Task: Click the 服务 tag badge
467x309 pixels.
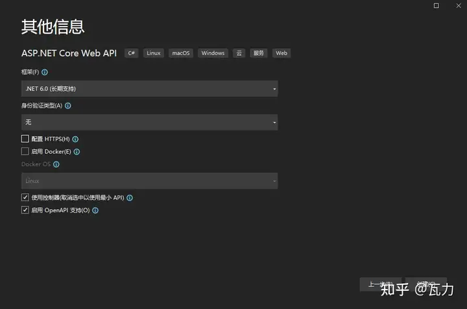Action: 259,53
